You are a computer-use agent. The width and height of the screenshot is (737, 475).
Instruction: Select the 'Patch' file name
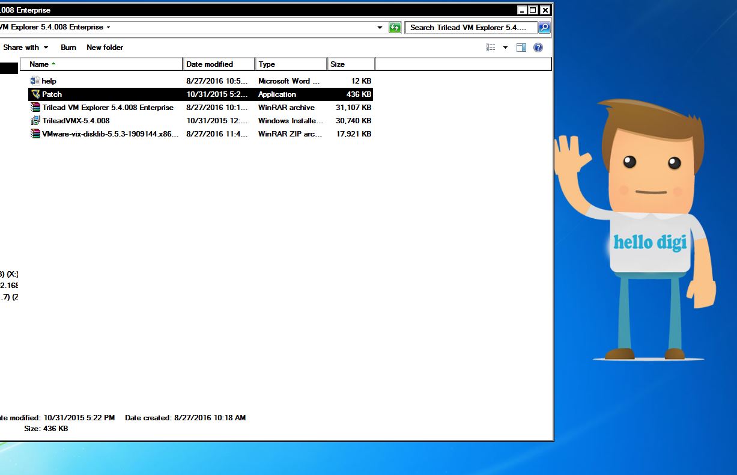[52, 94]
